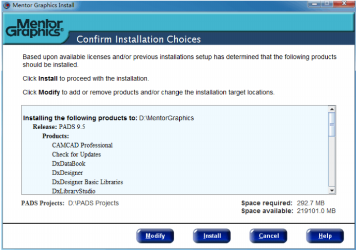Click the product list scrollbar thumb
Image resolution: width=356 pixels, height=251 pixels.
[x=332, y=124]
